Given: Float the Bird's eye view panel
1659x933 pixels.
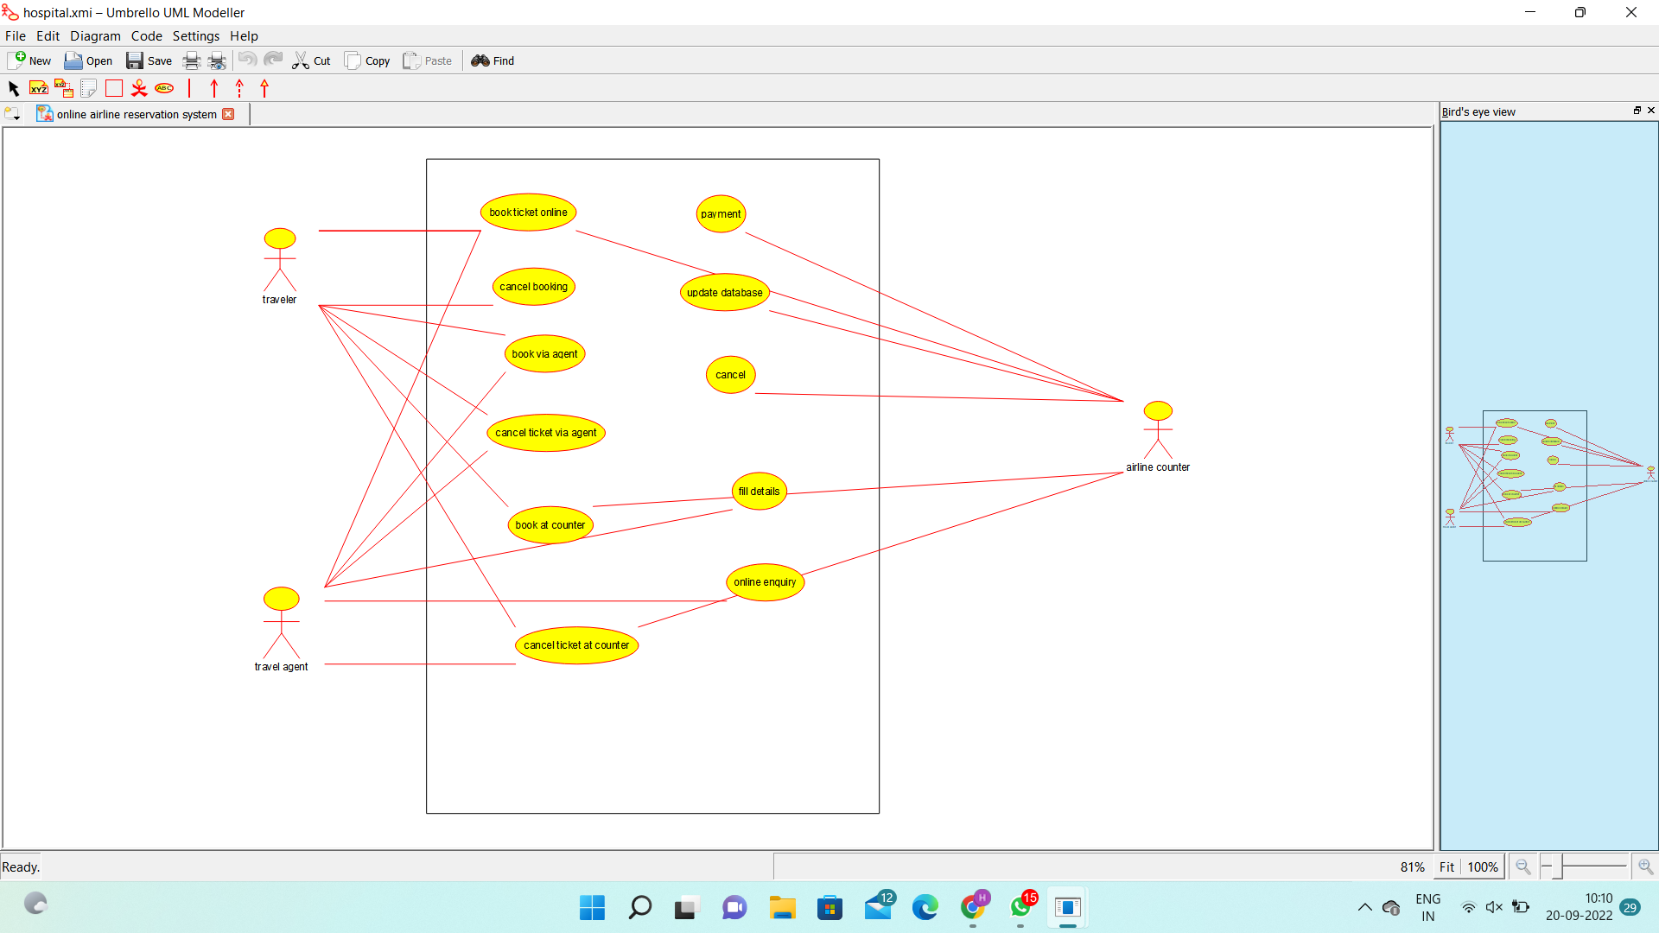Looking at the screenshot, I should 1637,111.
